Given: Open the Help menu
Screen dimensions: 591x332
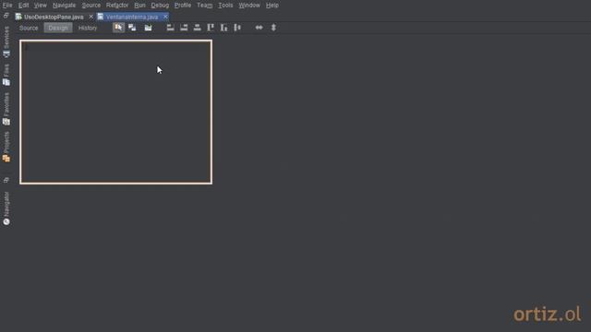Looking at the screenshot, I should (272, 6).
